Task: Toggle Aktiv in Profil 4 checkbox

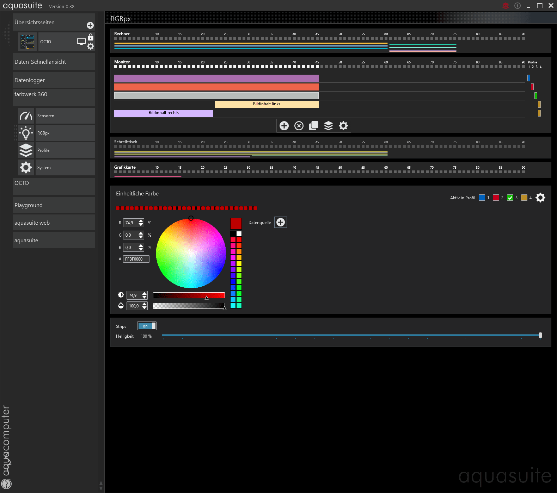Action: 524,198
